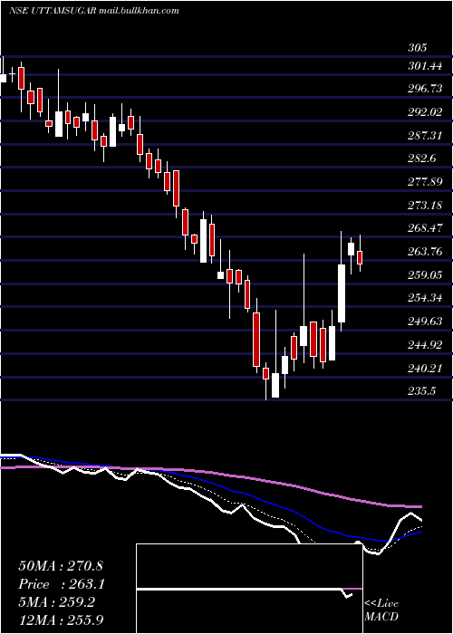Viewport: 453px width, 634px height.
Task: Click the 268.47 price level label
Action: [x=425, y=228]
